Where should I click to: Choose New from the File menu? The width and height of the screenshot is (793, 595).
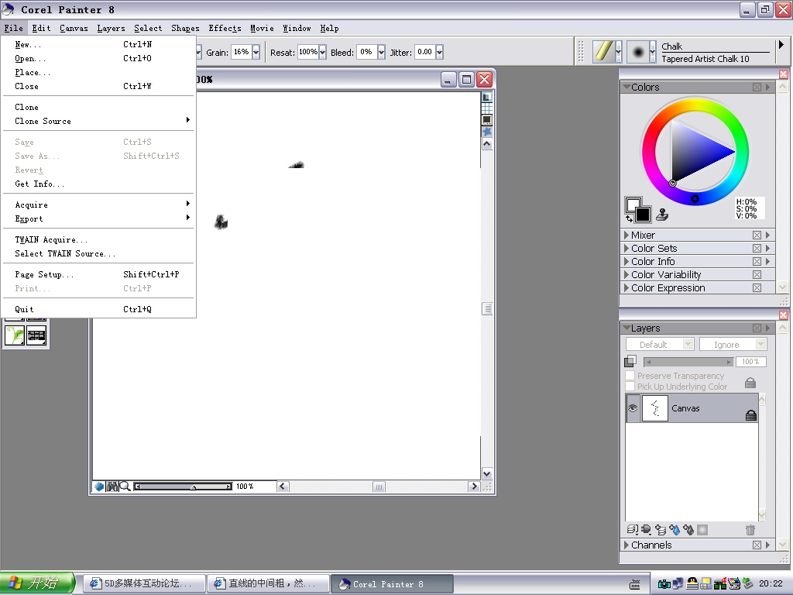click(x=98, y=44)
